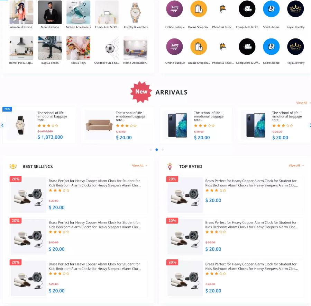Open the Women's Fashion category

(x=21, y=12)
